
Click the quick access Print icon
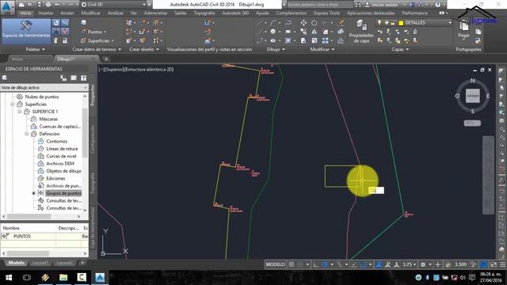[x=48, y=5]
